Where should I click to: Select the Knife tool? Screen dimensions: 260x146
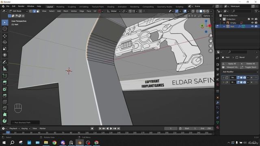tap(5, 108)
